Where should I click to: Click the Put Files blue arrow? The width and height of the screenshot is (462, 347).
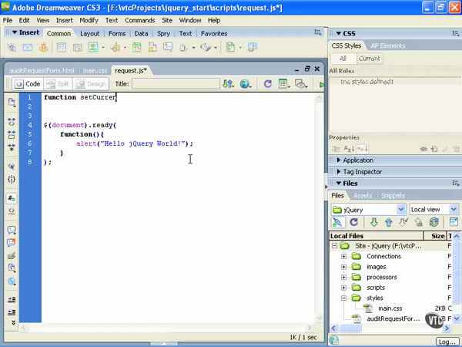[x=388, y=223]
